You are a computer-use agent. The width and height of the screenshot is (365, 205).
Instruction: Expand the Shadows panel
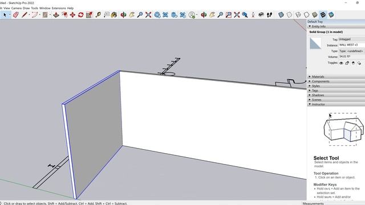pos(336,95)
